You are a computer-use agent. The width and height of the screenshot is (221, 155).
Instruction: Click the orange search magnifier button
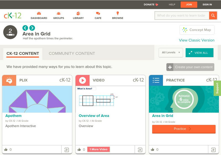pos(213,15)
